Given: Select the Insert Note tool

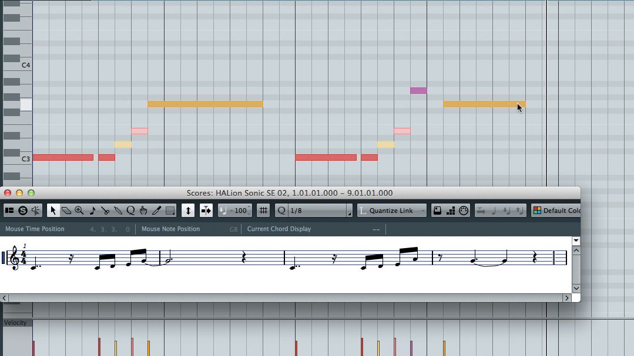Looking at the screenshot, I should pyautogui.click(x=92, y=209).
